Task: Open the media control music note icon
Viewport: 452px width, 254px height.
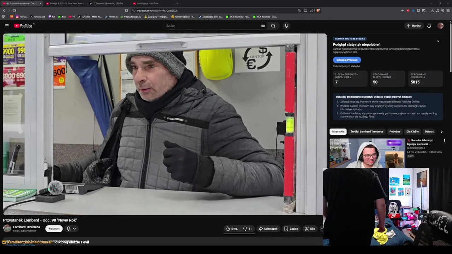Action: tap(438, 11)
